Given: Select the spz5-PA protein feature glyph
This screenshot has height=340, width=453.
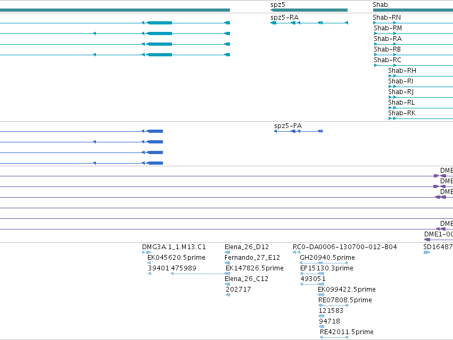Looking at the screenshot, I should pyautogui.click(x=298, y=131).
